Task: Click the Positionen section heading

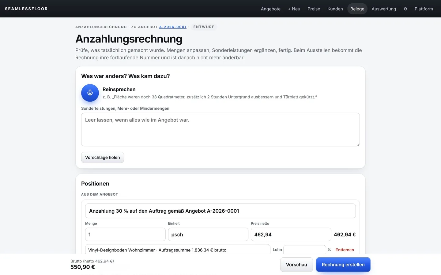Action: tap(95, 184)
